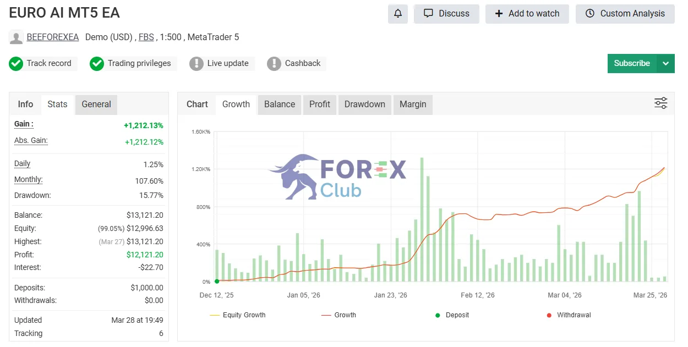The image size is (688, 347).
Task: Open the Drawdown chart tab
Action: coord(365,104)
